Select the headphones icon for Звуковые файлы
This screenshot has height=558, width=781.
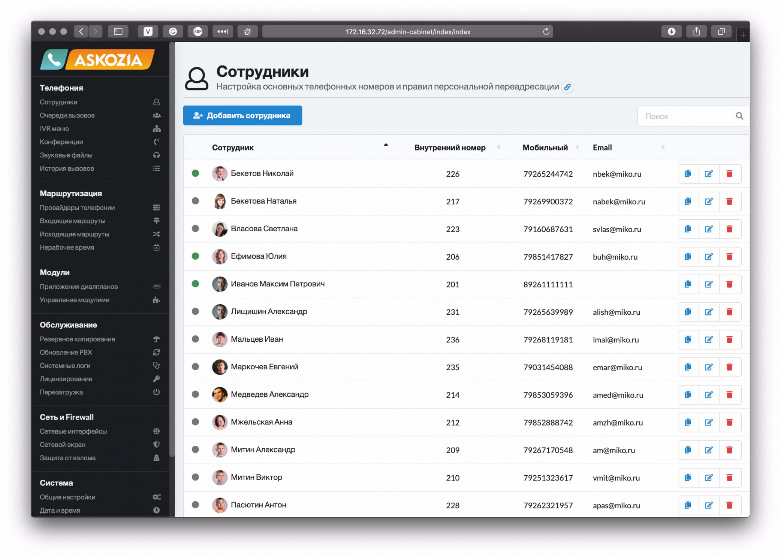tap(157, 155)
